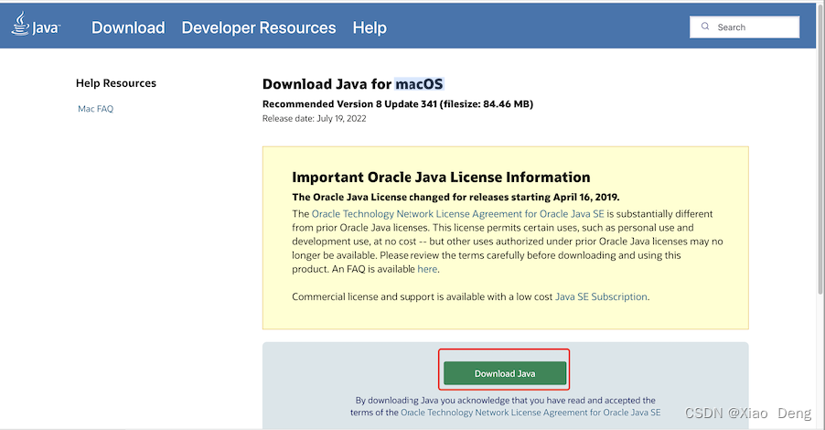Screen dimensions: 825x430
Task: Follow the FAQ 'here' link
Action: 427,269
